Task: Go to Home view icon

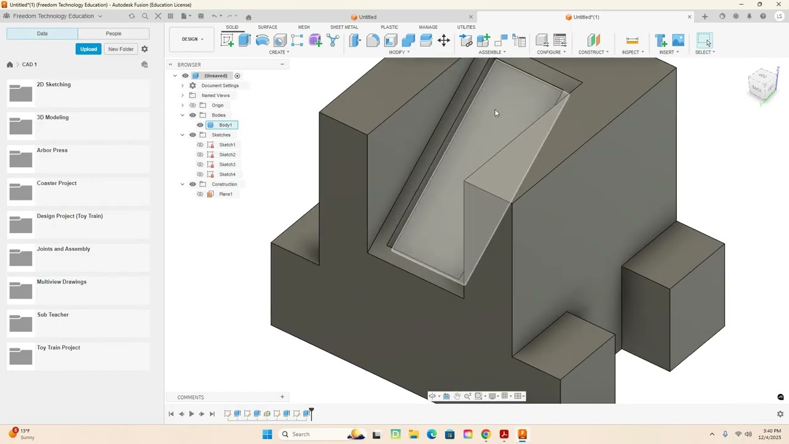Action: click(x=248, y=17)
